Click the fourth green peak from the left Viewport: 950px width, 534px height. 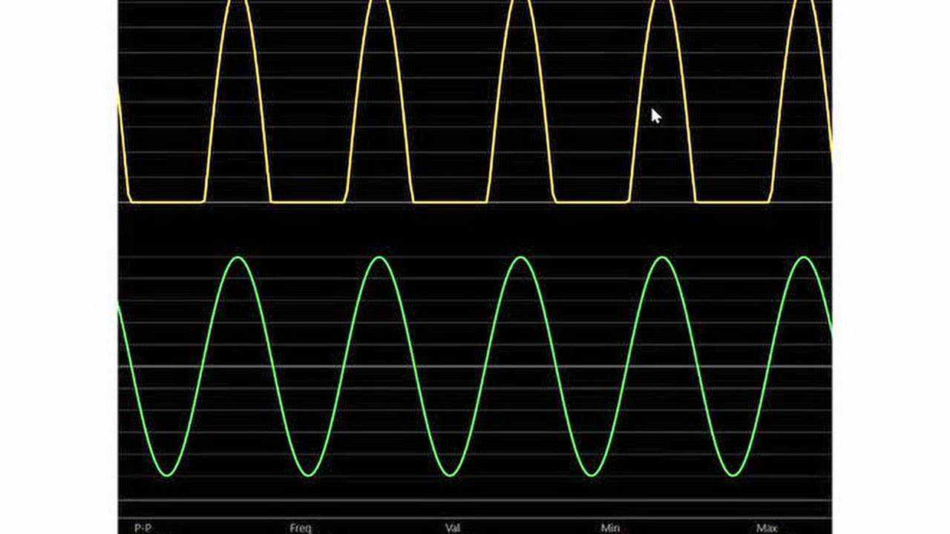pos(662,258)
